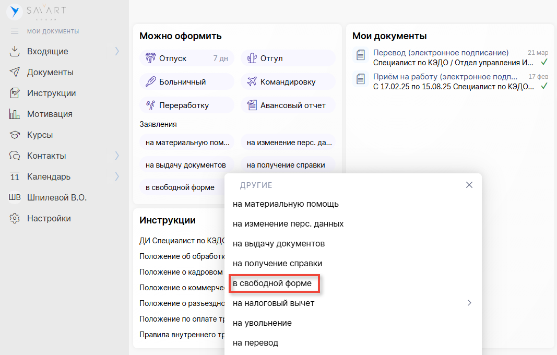Open Шпилевой В.О. profile
The image size is (557, 355).
point(56,197)
